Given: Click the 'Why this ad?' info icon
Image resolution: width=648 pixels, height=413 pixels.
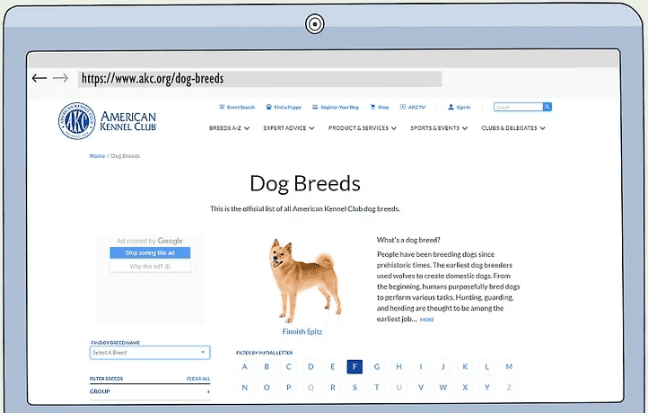Looking at the screenshot, I should [168, 267].
